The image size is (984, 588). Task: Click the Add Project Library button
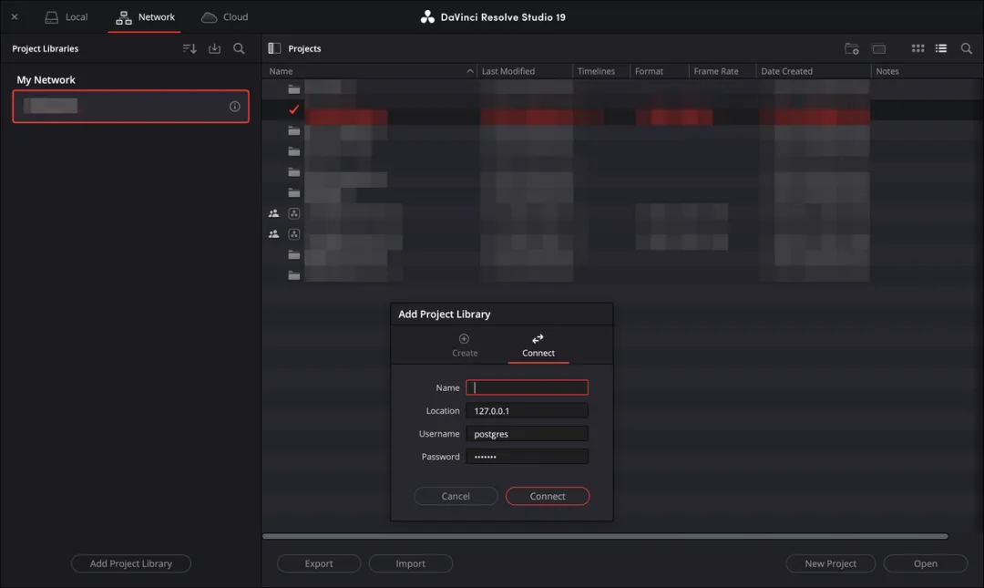(130, 563)
